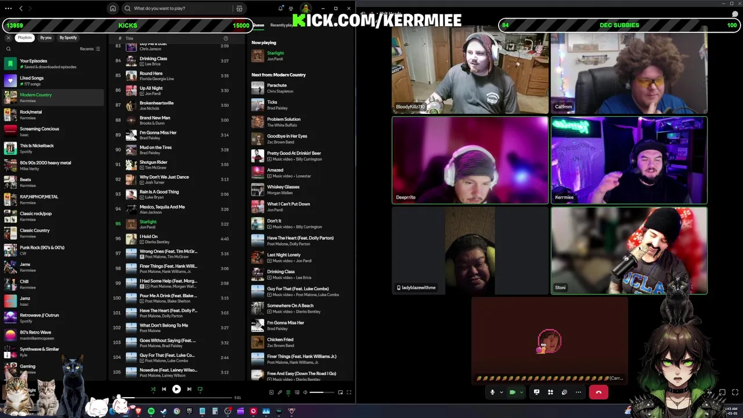
Task: Mute Spotify with the speaker icon
Action: (305, 392)
